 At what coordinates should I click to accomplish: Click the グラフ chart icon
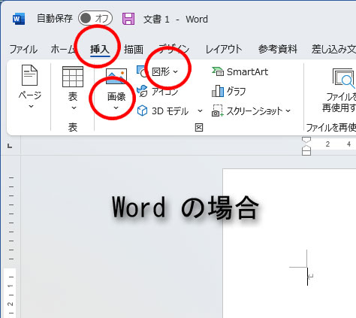[x=218, y=91]
